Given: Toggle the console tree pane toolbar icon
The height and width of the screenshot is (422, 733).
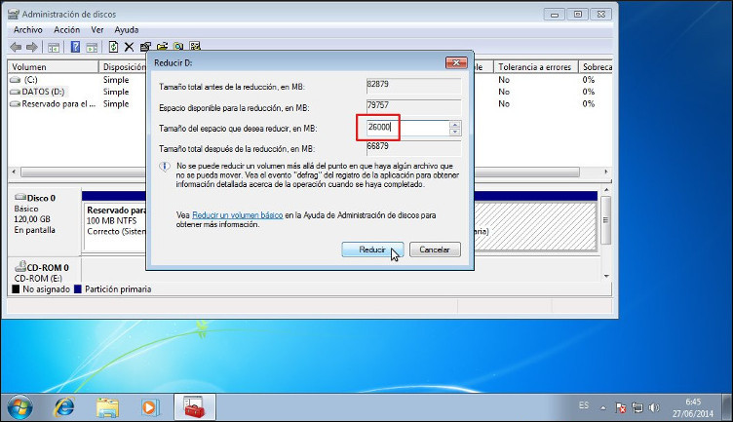Looking at the screenshot, I should coord(54,47).
